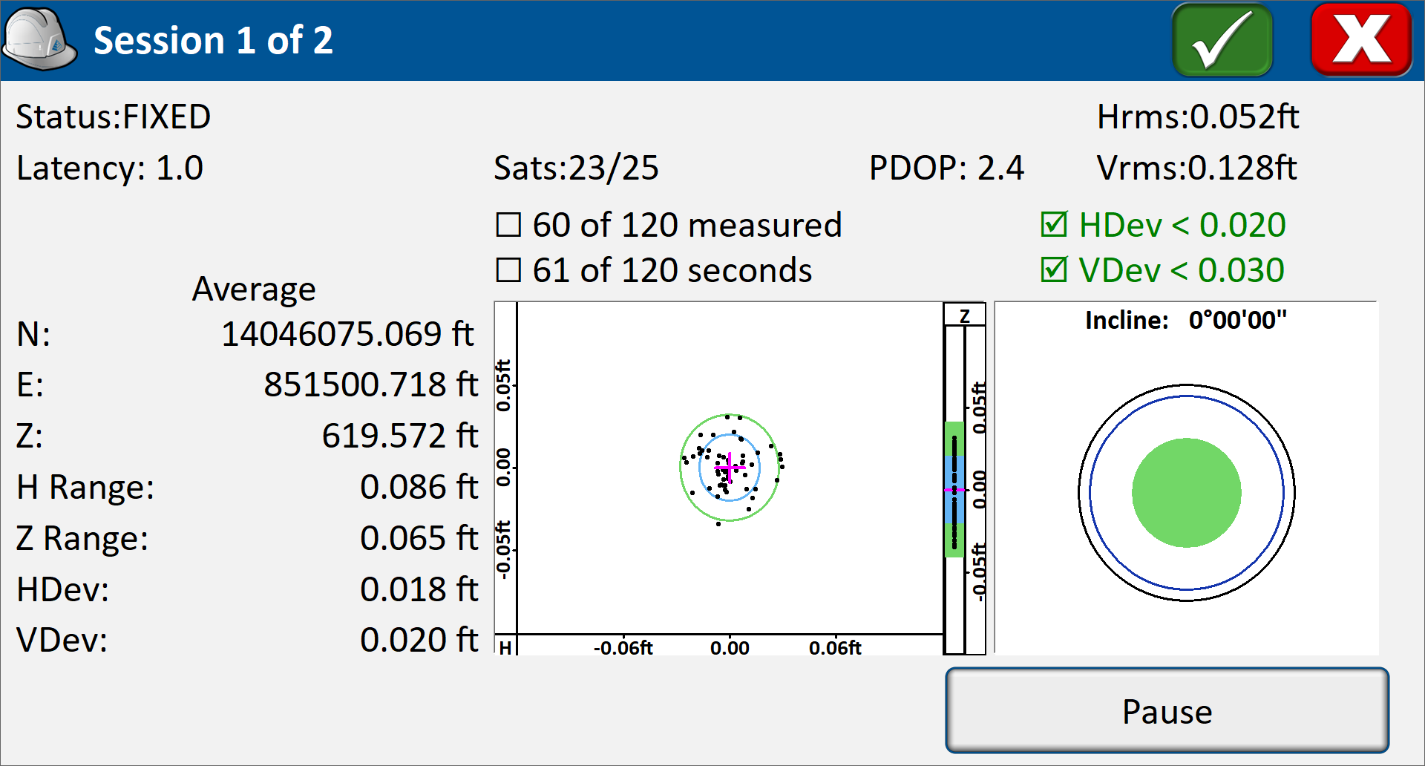The width and height of the screenshot is (1425, 766).
Task: Accept session with green checkmark button
Action: (x=1222, y=39)
